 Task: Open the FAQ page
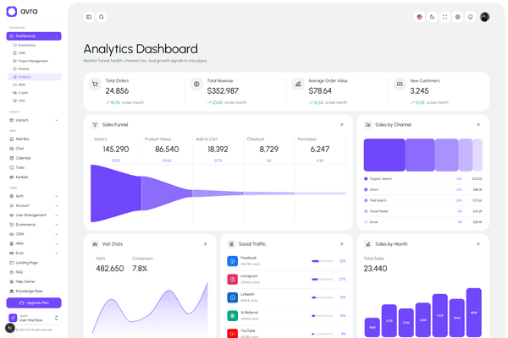tap(34, 272)
